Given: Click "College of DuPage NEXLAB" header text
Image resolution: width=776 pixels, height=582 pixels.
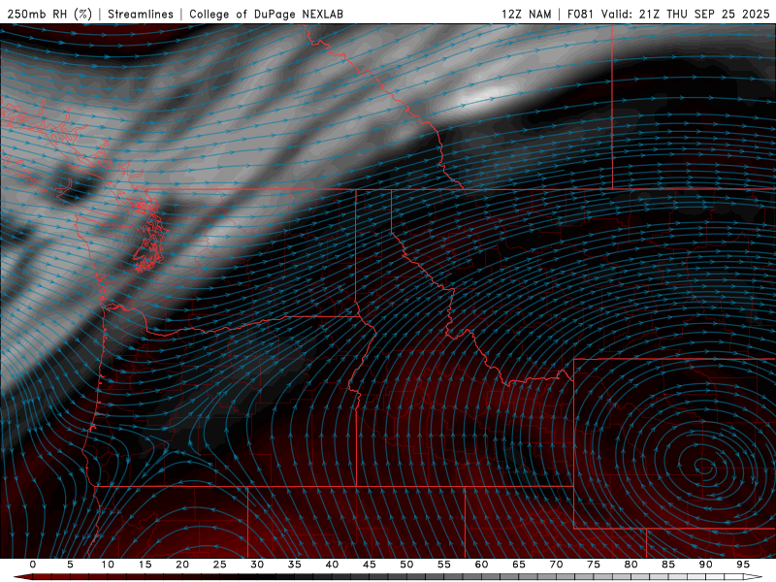Looking at the screenshot, I should point(266,14).
